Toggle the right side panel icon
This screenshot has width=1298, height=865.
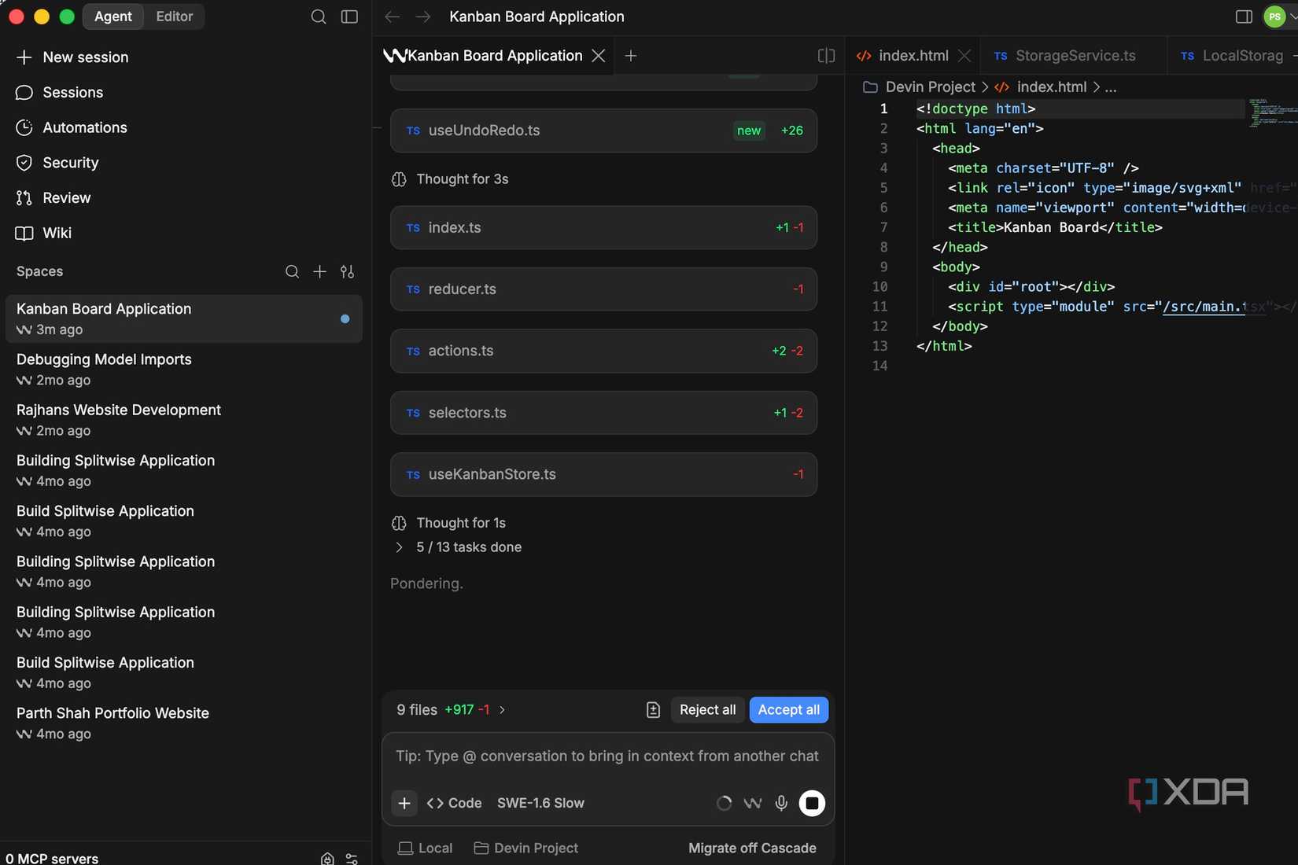1244,17
